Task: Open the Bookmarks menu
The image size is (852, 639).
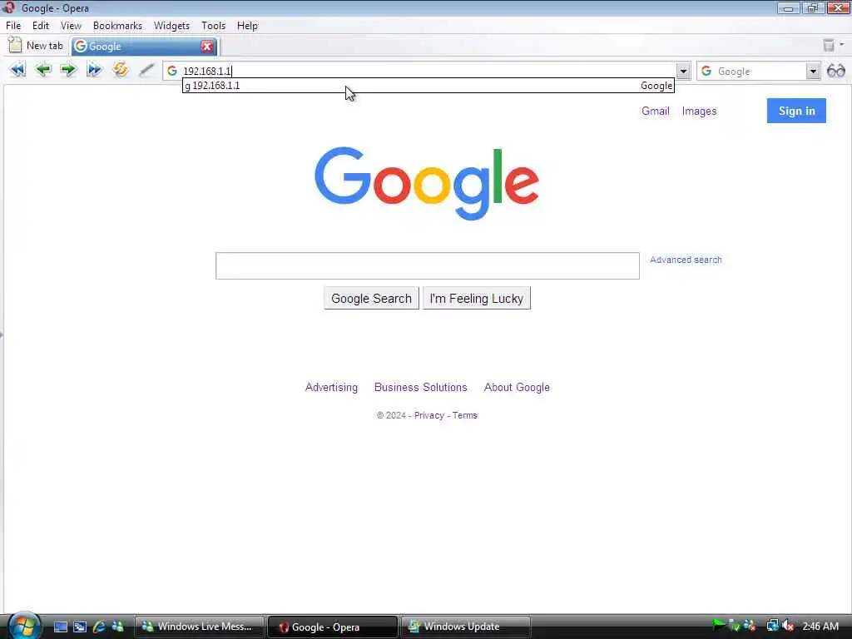Action: (x=117, y=26)
